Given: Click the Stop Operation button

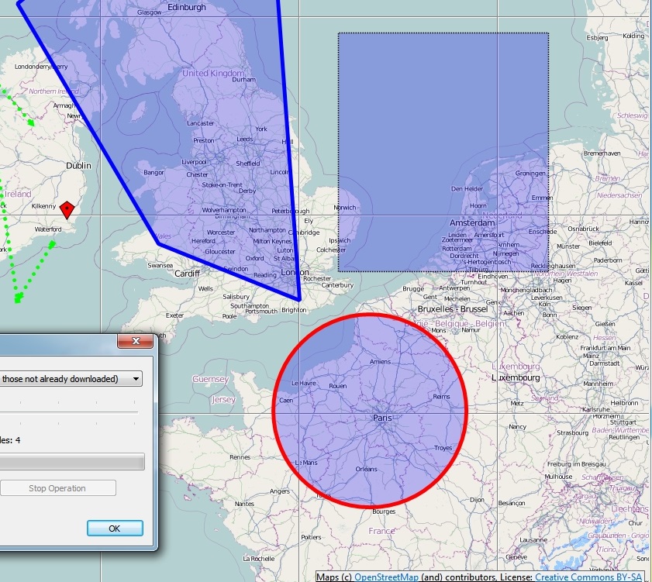Looking at the screenshot, I should 57,488.
